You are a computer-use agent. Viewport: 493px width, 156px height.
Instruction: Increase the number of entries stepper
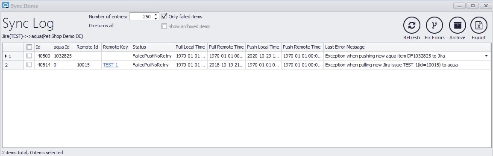pyautogui.click(x=156, y=15)
